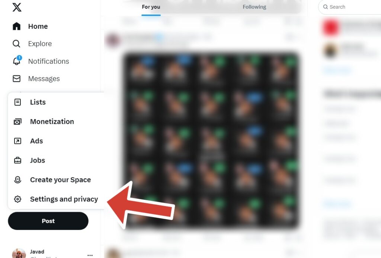The image size is (381, 258).
Task: Click the black Post button
Action: 48,221
